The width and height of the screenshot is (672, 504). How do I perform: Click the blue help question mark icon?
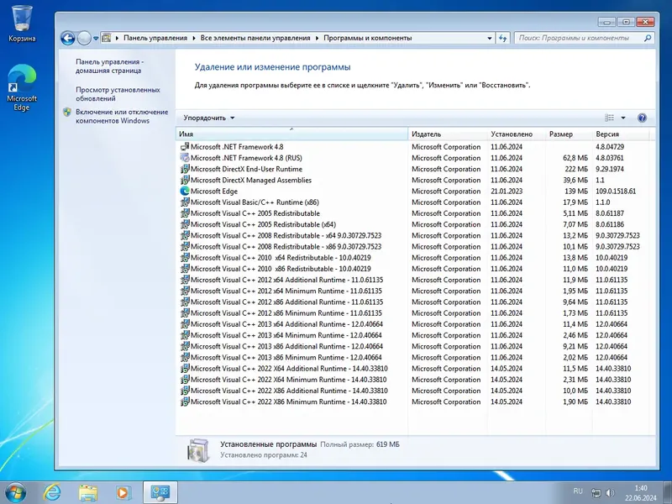pos(642,118)
